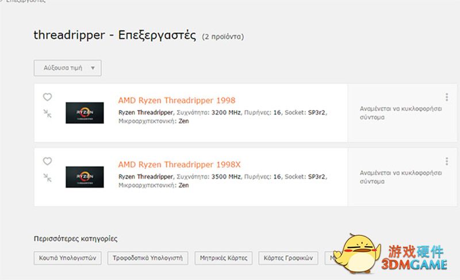Open AMD Ryzen Threadripper 1998 product link

tap(177, 100)
